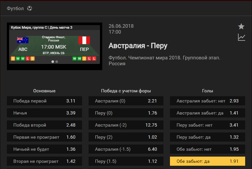Screen dimensions: 252x169
Task: Pick Австралия (-2) handicap at 12.75
Action: click(x=126, y=125)
